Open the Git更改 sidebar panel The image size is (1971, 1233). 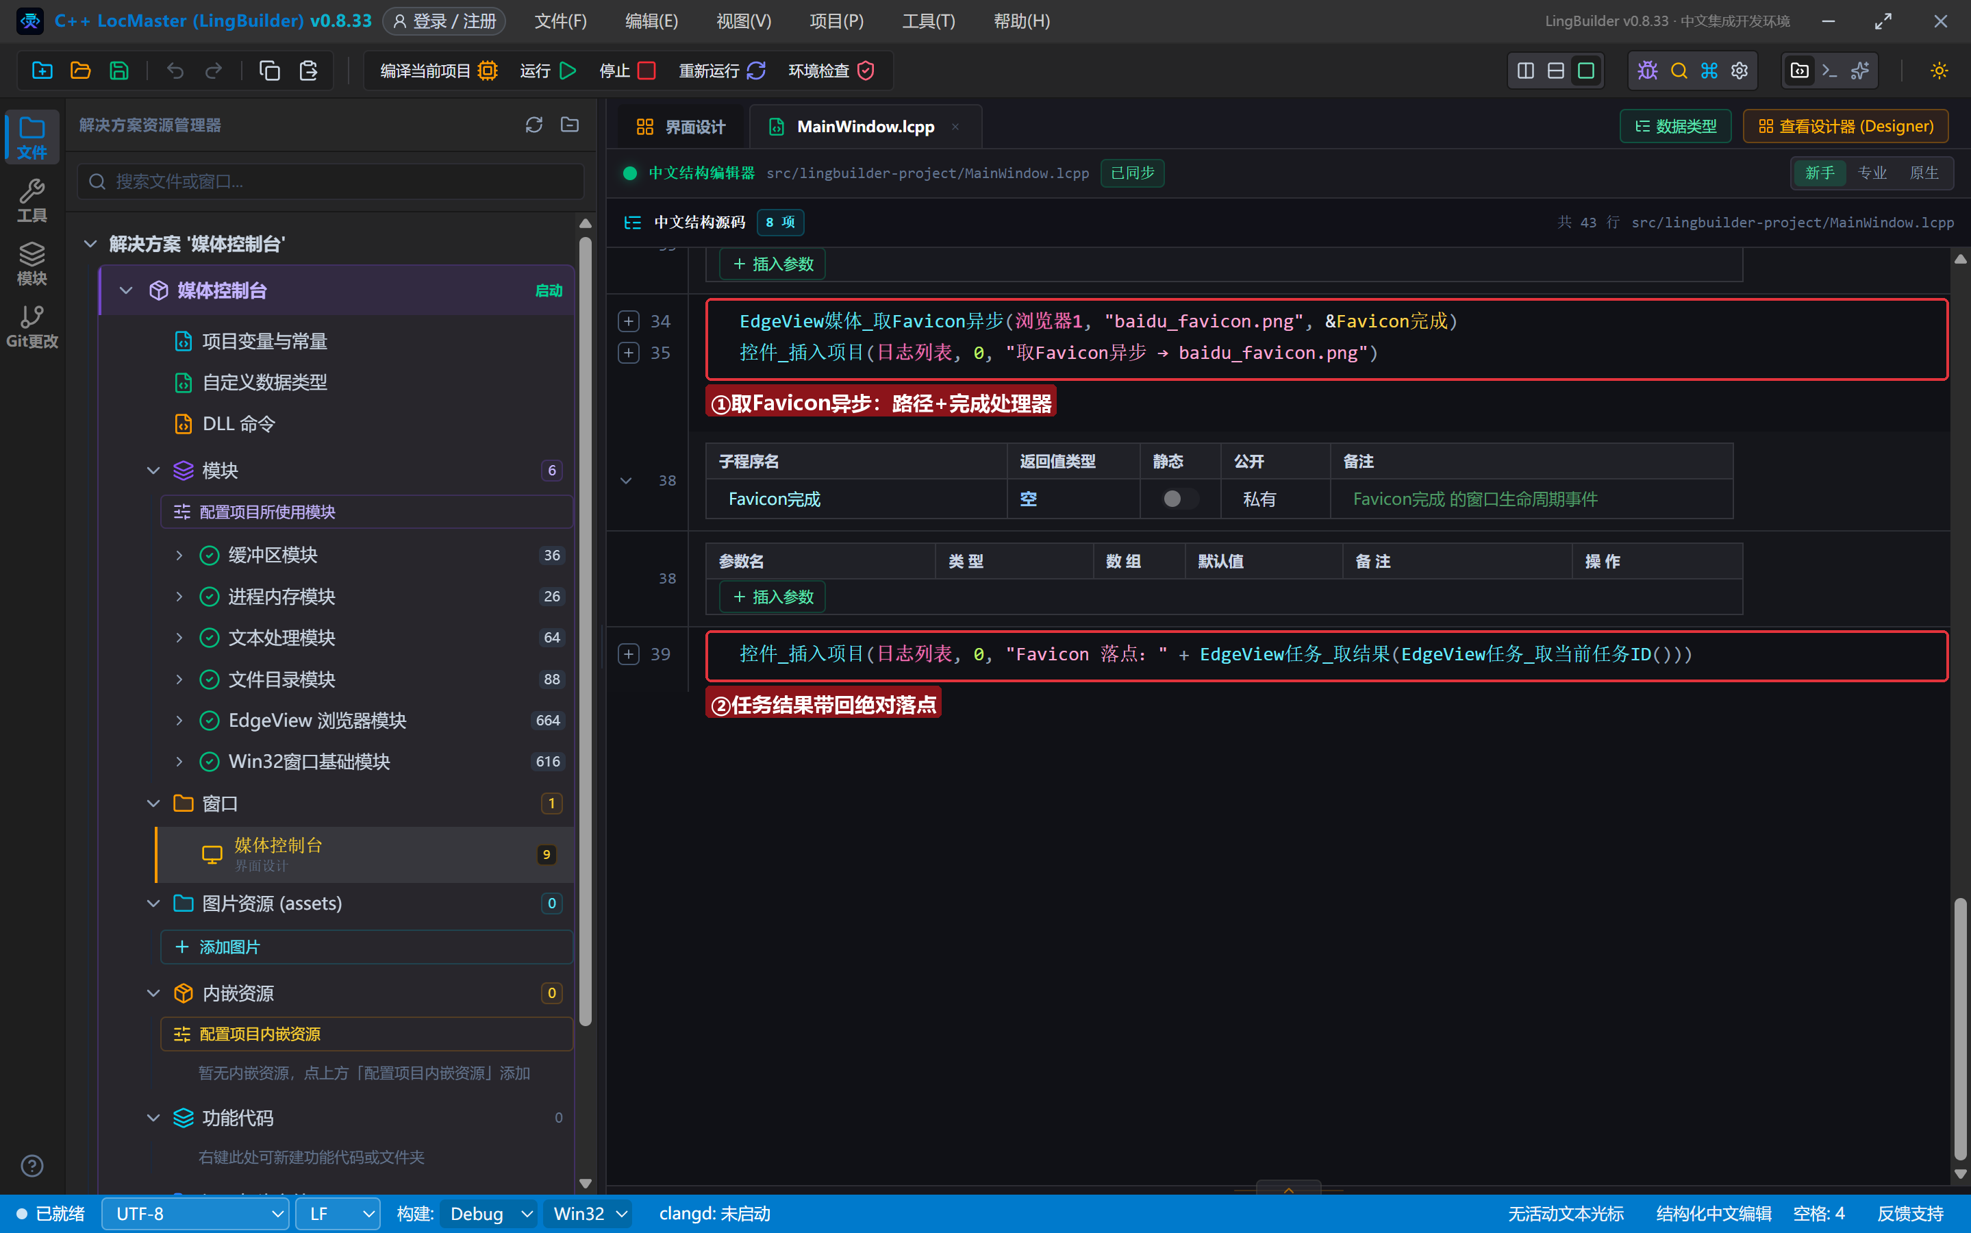pos(32,326)
